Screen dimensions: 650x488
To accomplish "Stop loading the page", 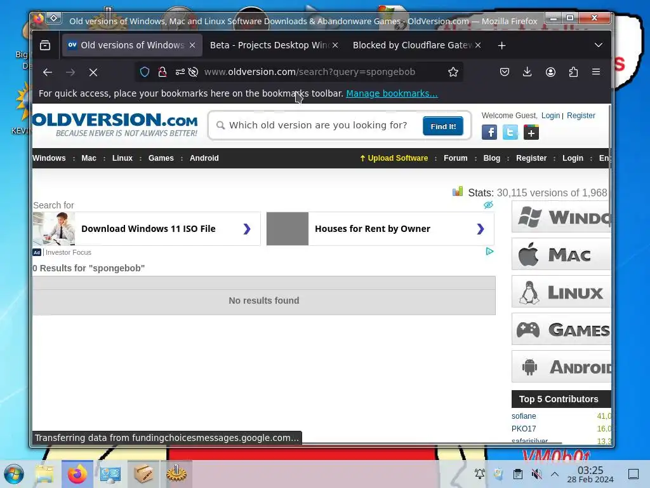I will pyautogui.click(x=93, y=72).
